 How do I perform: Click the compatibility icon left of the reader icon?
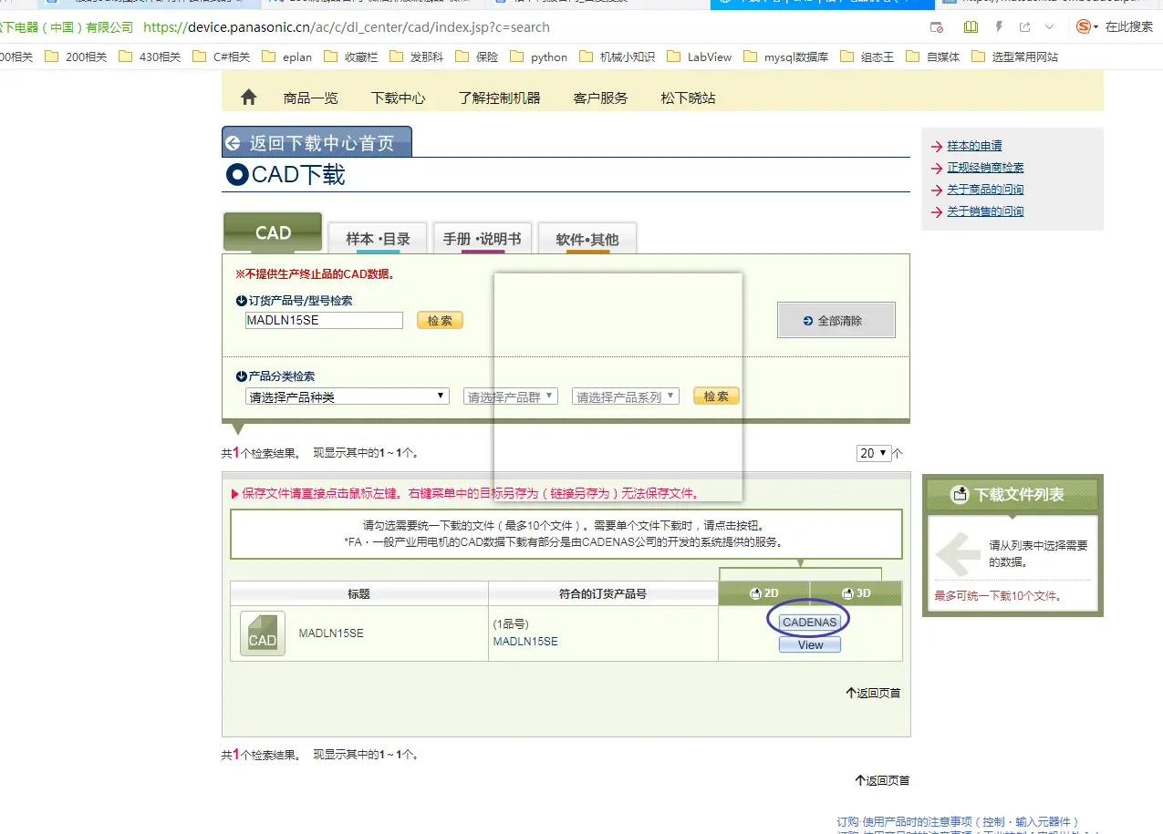point(937,27)
